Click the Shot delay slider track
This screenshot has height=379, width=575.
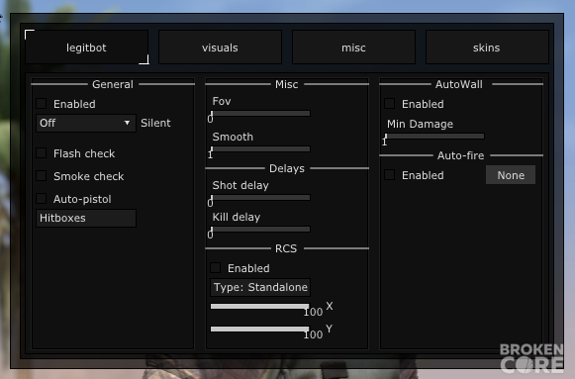(x=260, y=198)
